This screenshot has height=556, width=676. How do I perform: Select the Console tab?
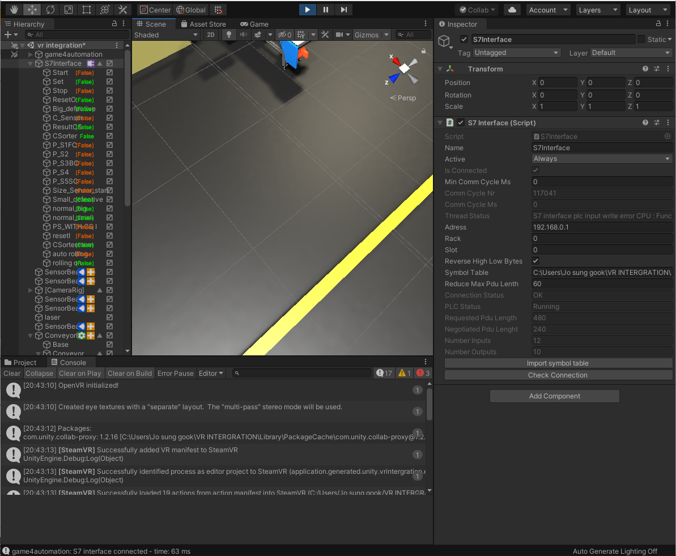69,362
